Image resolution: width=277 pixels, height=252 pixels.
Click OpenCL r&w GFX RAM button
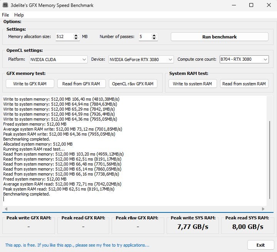(x=133, y=84)
